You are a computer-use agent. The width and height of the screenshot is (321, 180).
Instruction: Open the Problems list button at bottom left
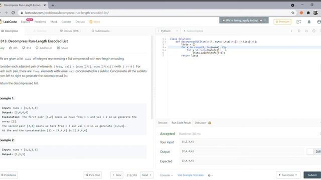click(9, 175)
